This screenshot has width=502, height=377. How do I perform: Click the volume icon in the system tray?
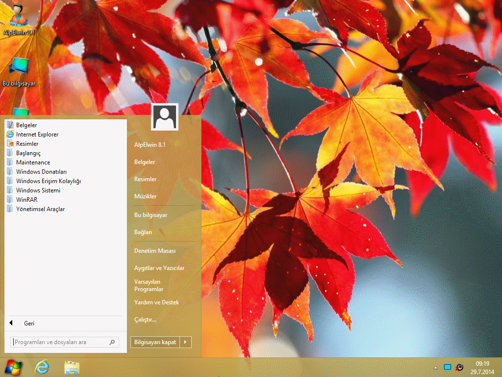click(x=459, y=367)
